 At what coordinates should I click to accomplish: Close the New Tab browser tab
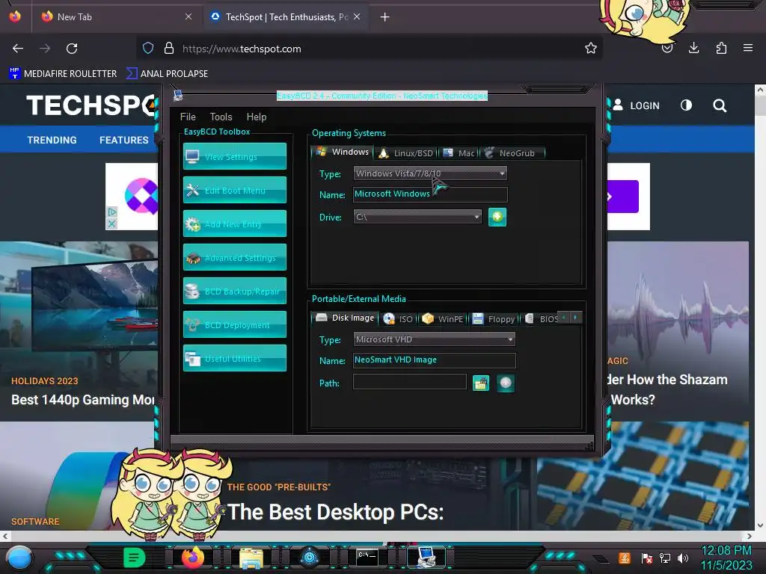(189, 16)
